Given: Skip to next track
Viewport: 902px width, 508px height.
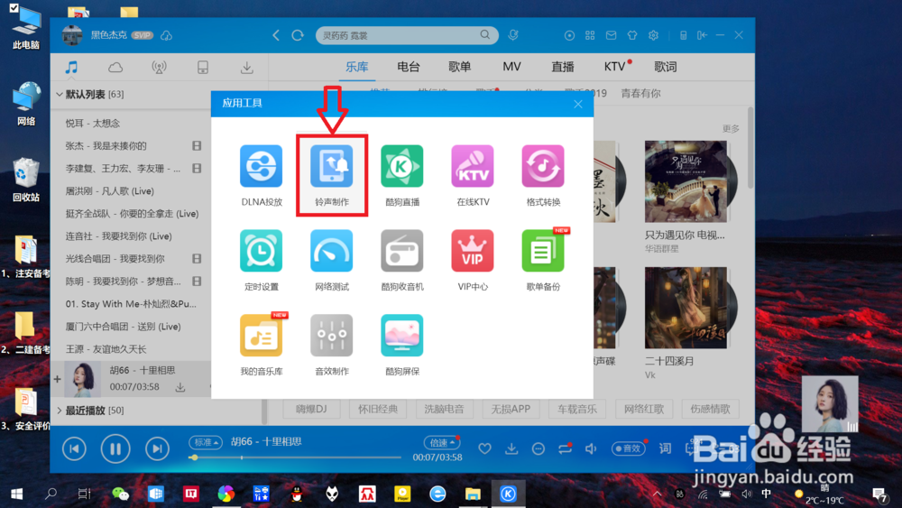Looking at the screenshot, I should (157, 448).
